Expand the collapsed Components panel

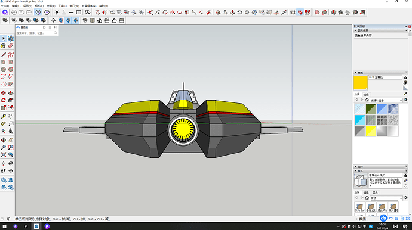pos(380,167)
